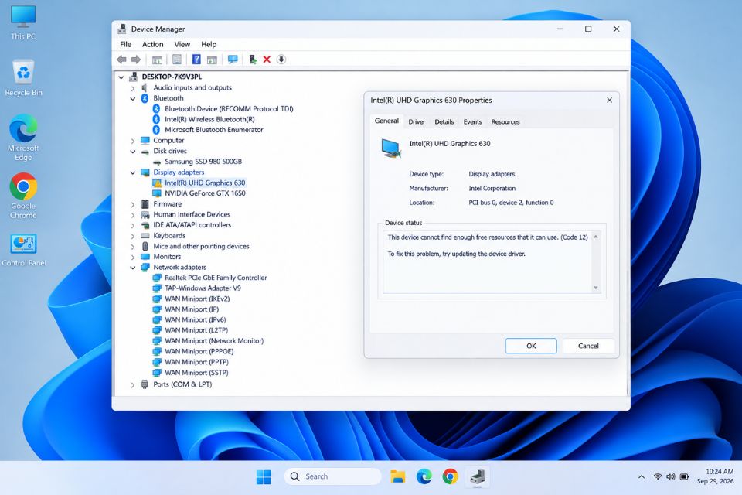The width and height of the screenshot is (742, 495).
Task: Select the General tab
Action: pyautogui.click(x=386, y=121)
